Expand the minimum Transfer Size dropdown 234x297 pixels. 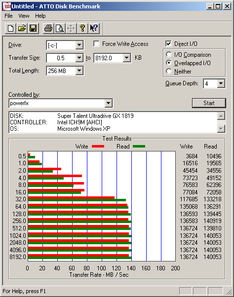(79, 58)
